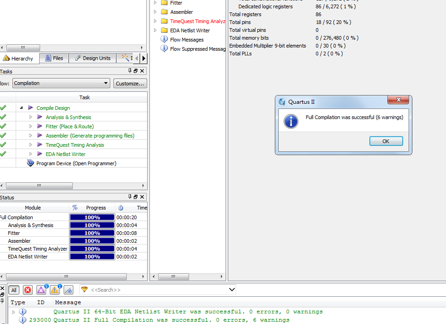Click OK in the Quartus II dialog

[386, 141]
